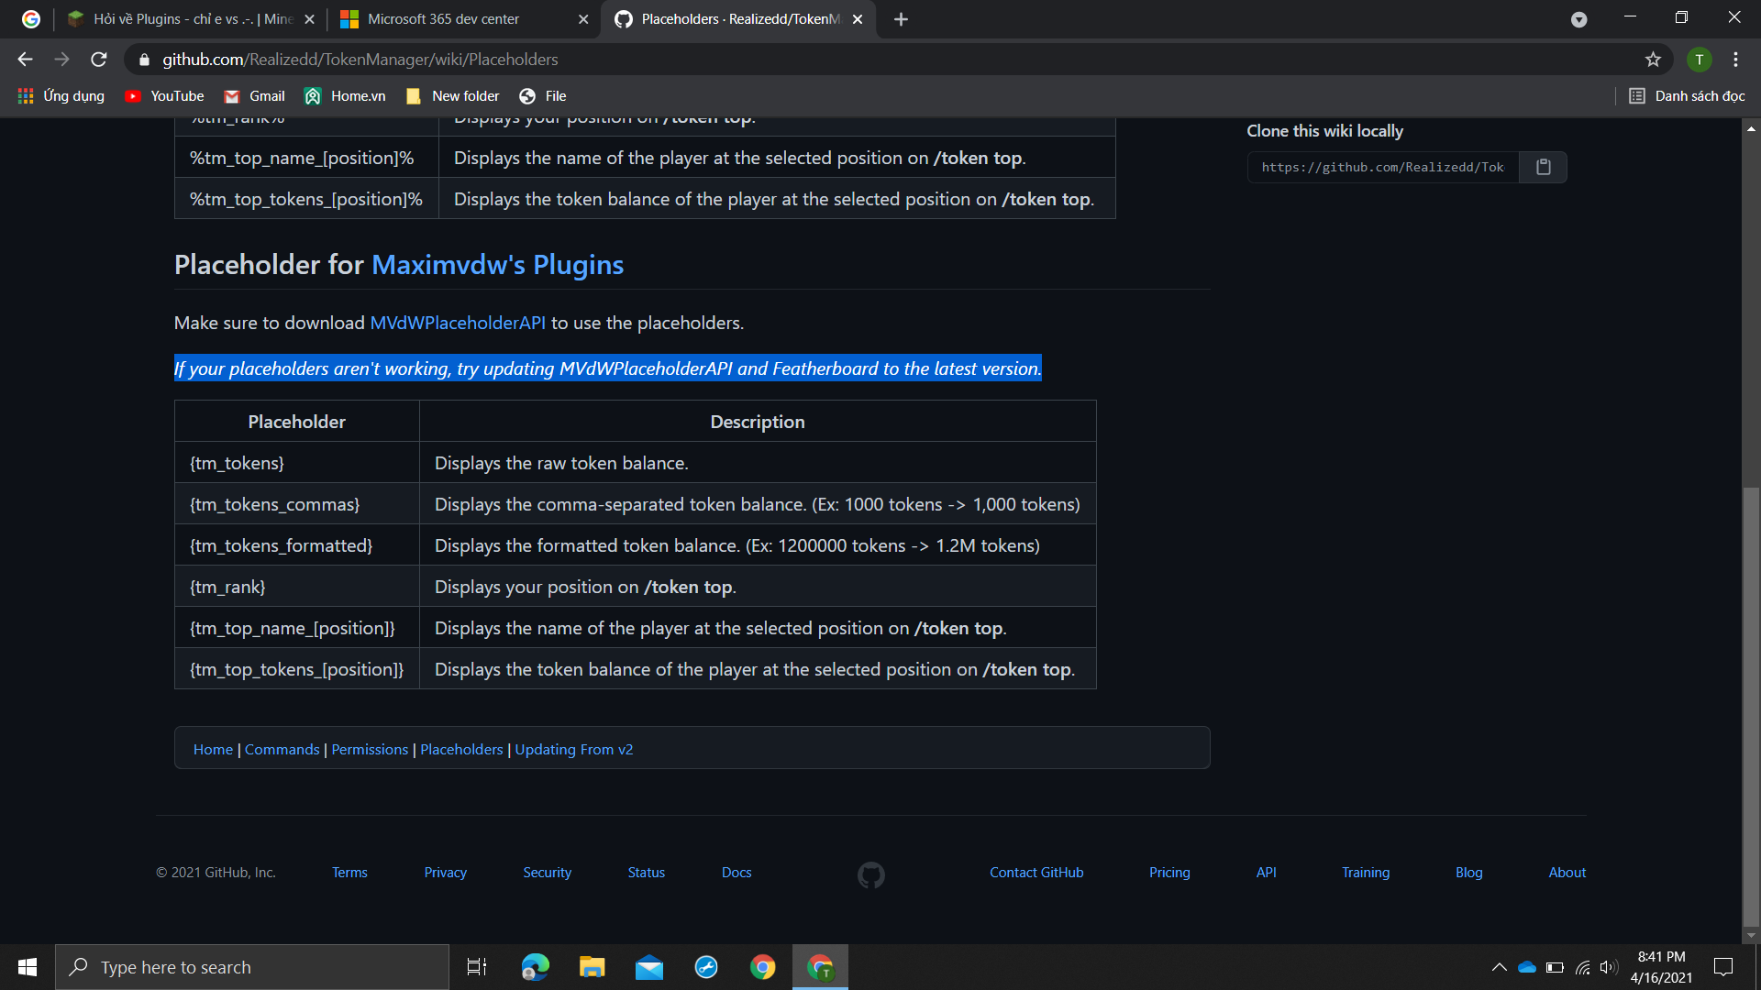The image size is (1761, 990).
Task: Expand the Chrome tab search dropdown
Action: [1578, 19]
